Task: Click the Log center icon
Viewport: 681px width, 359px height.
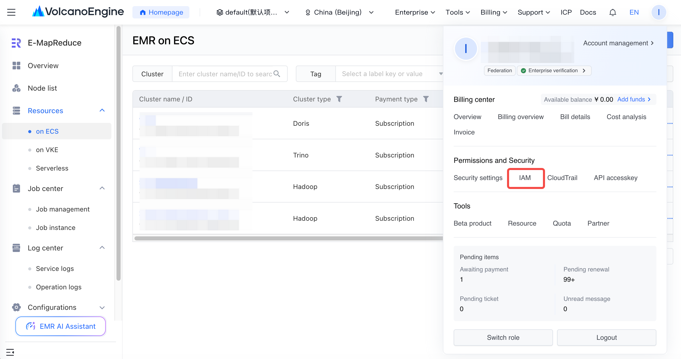Action: pyautogui.click(x=16, y=248)
